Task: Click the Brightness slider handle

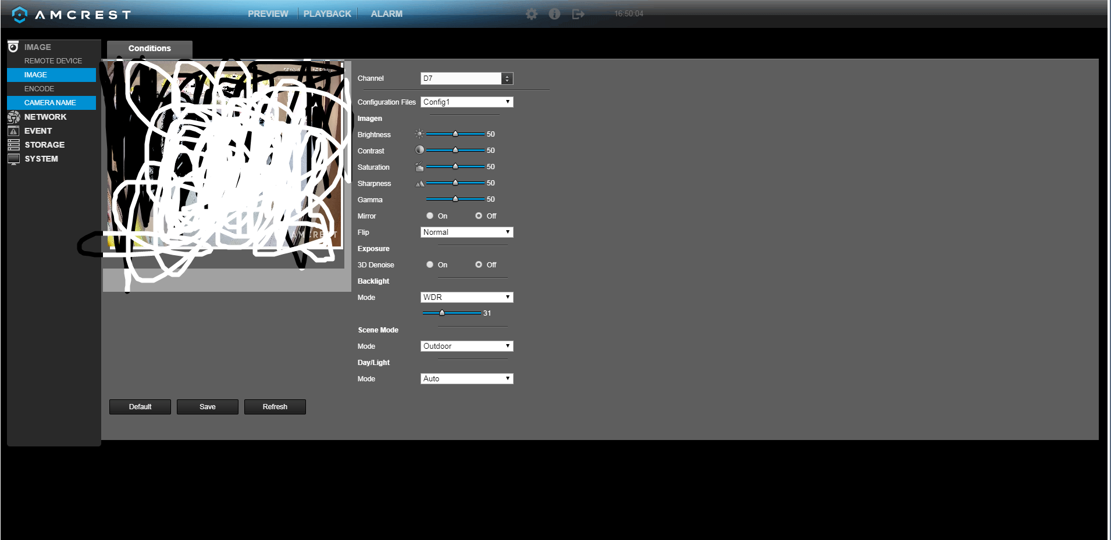Action: 455,134
